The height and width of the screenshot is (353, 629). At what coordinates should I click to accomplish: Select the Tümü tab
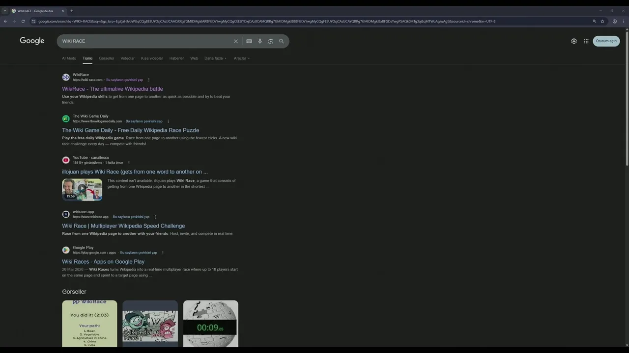point(87,58)
